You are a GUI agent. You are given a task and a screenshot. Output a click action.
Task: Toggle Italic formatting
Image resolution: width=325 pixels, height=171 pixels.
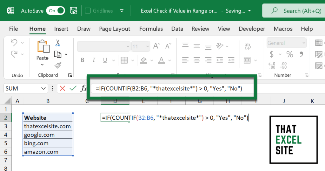94,60
